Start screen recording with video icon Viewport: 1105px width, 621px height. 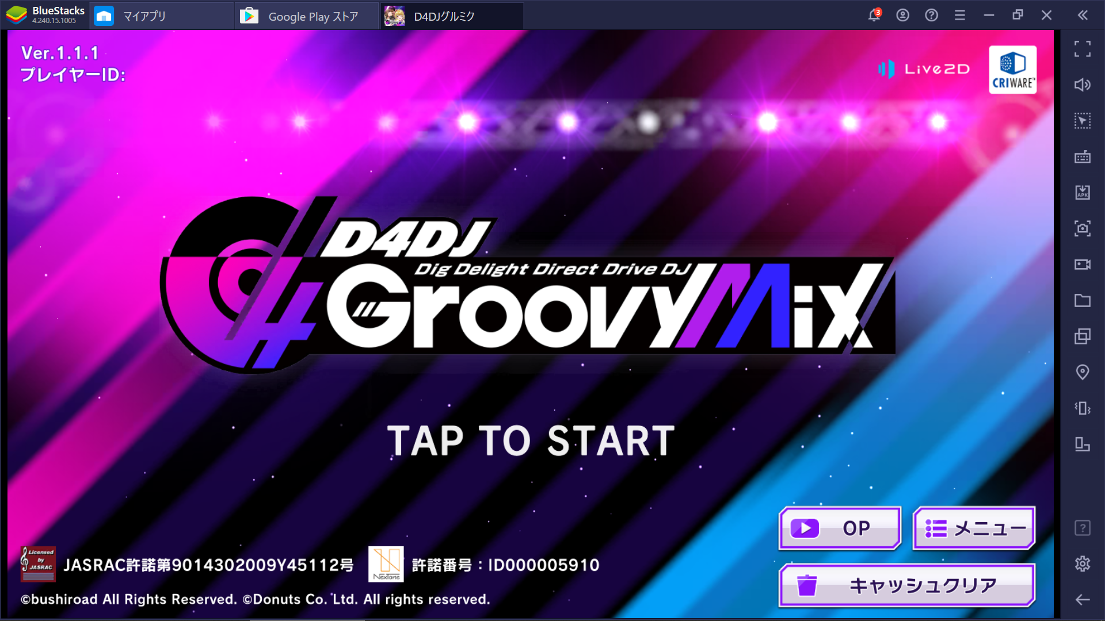(1083, 264)
